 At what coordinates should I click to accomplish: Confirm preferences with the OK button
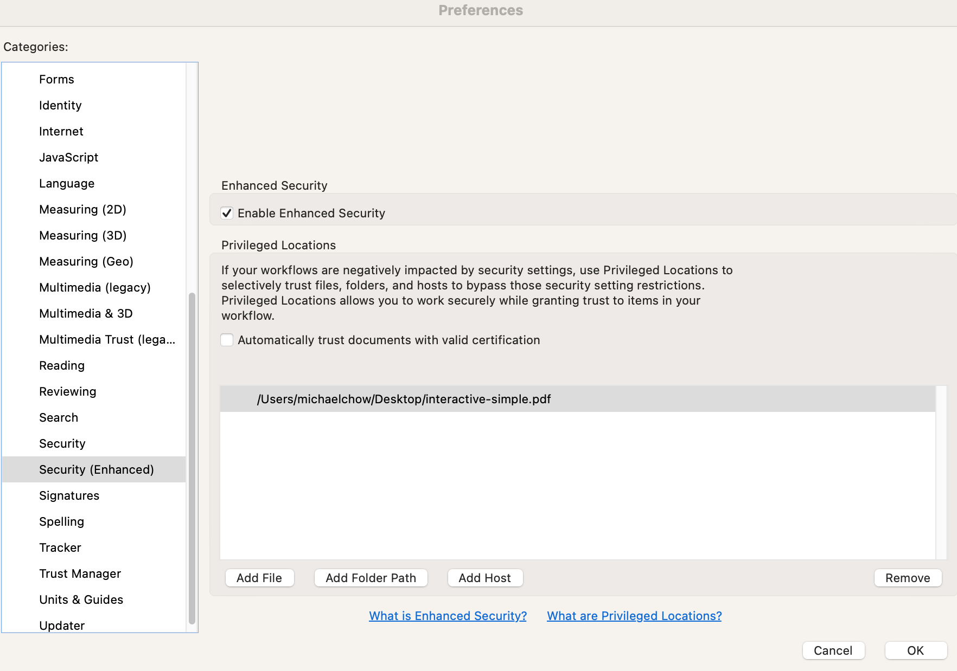pos(916,650)
